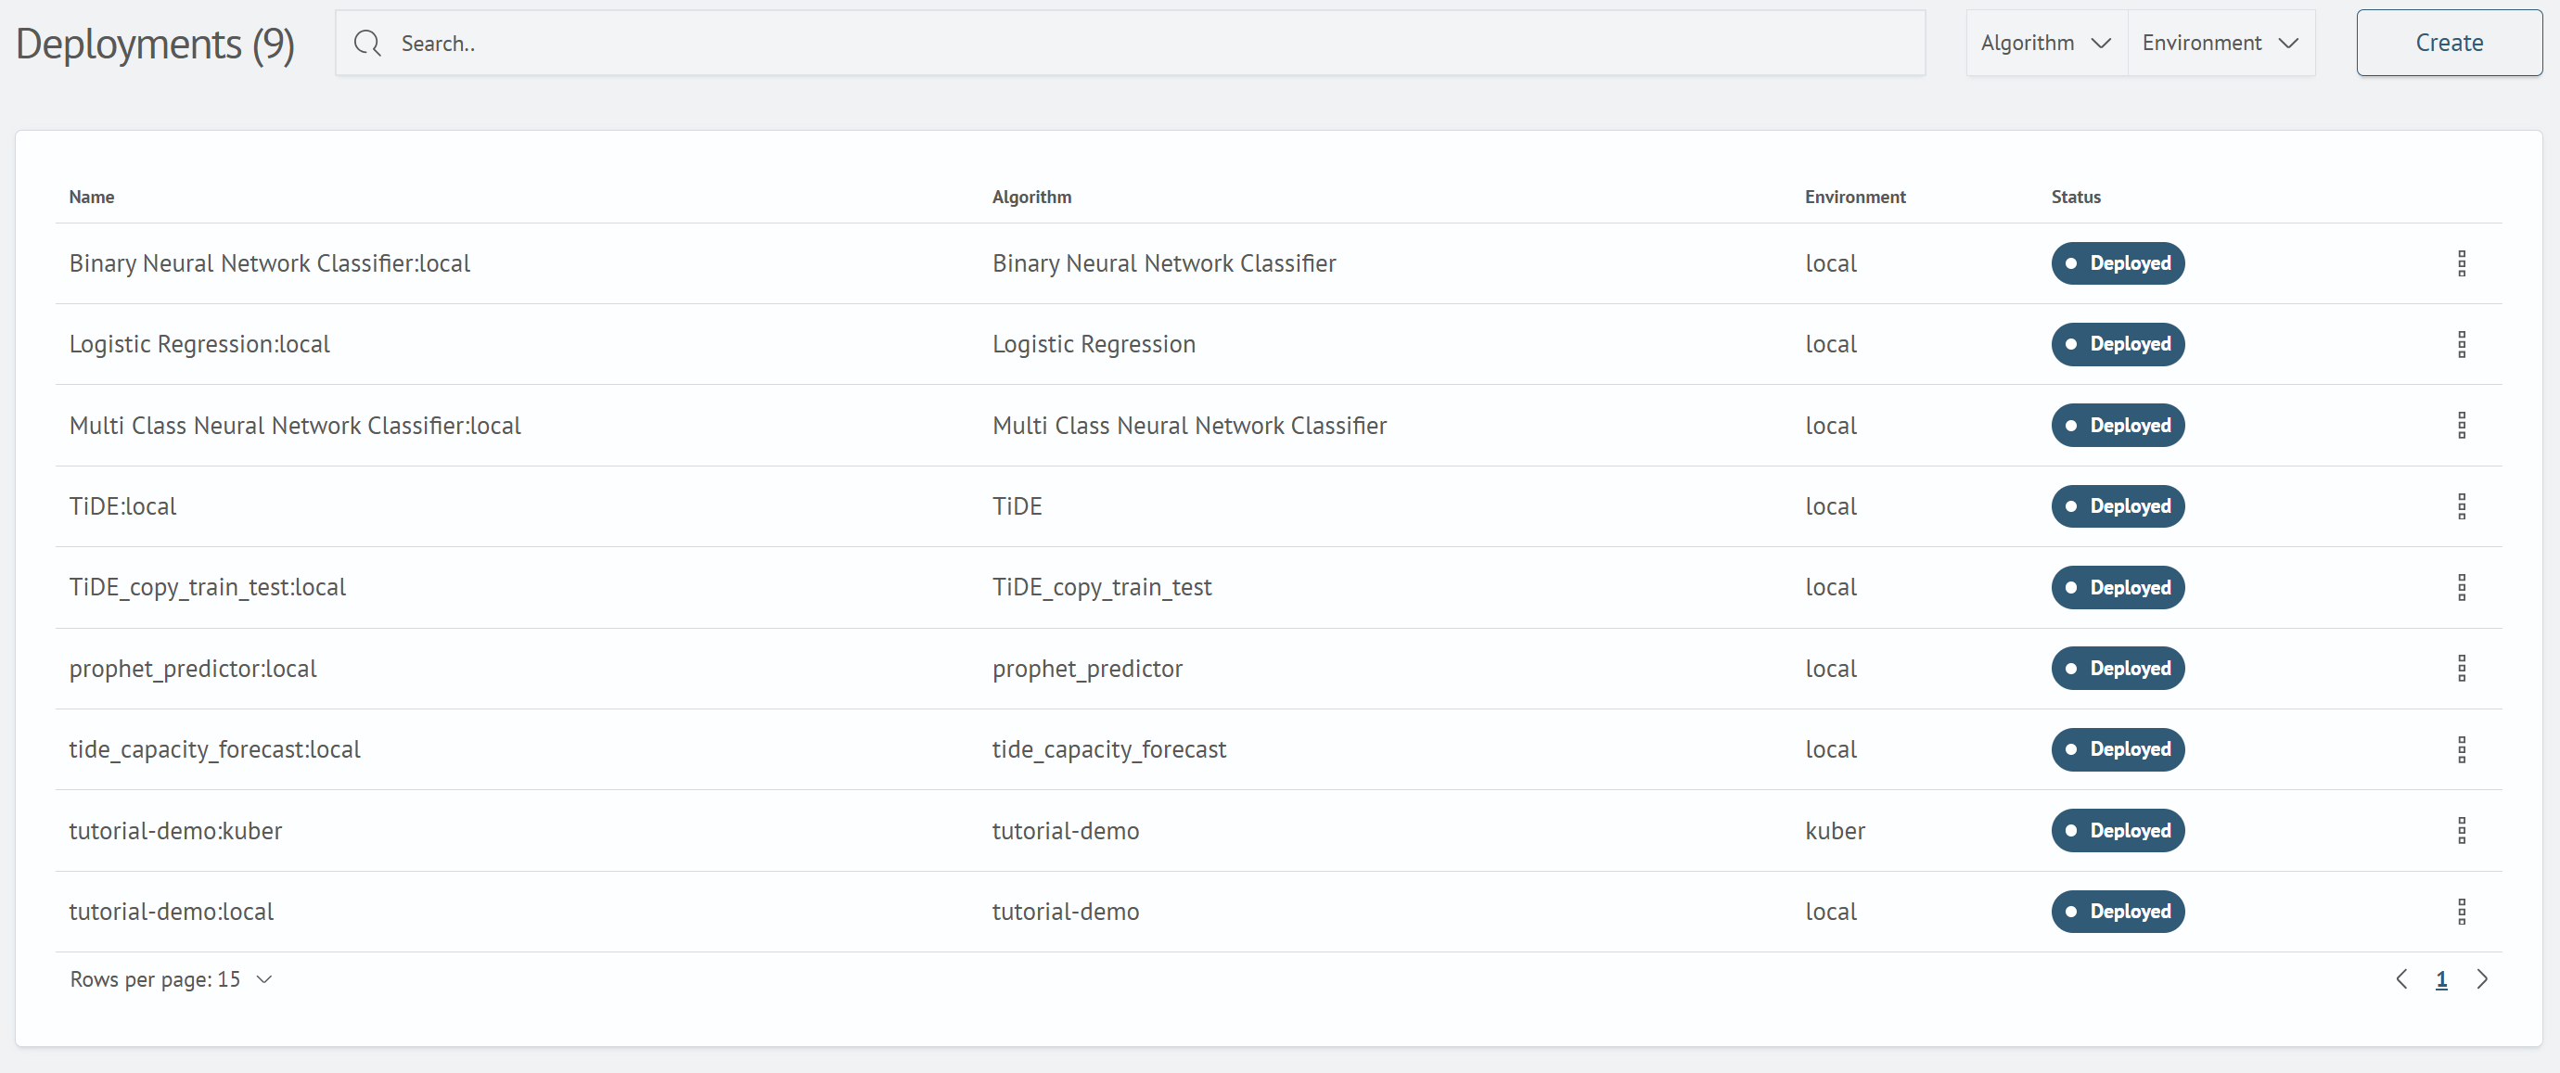2560x1073 pixels.
Task: Open actions menu for tutorial-demo:kuber row
Action: click(2462, 830)
